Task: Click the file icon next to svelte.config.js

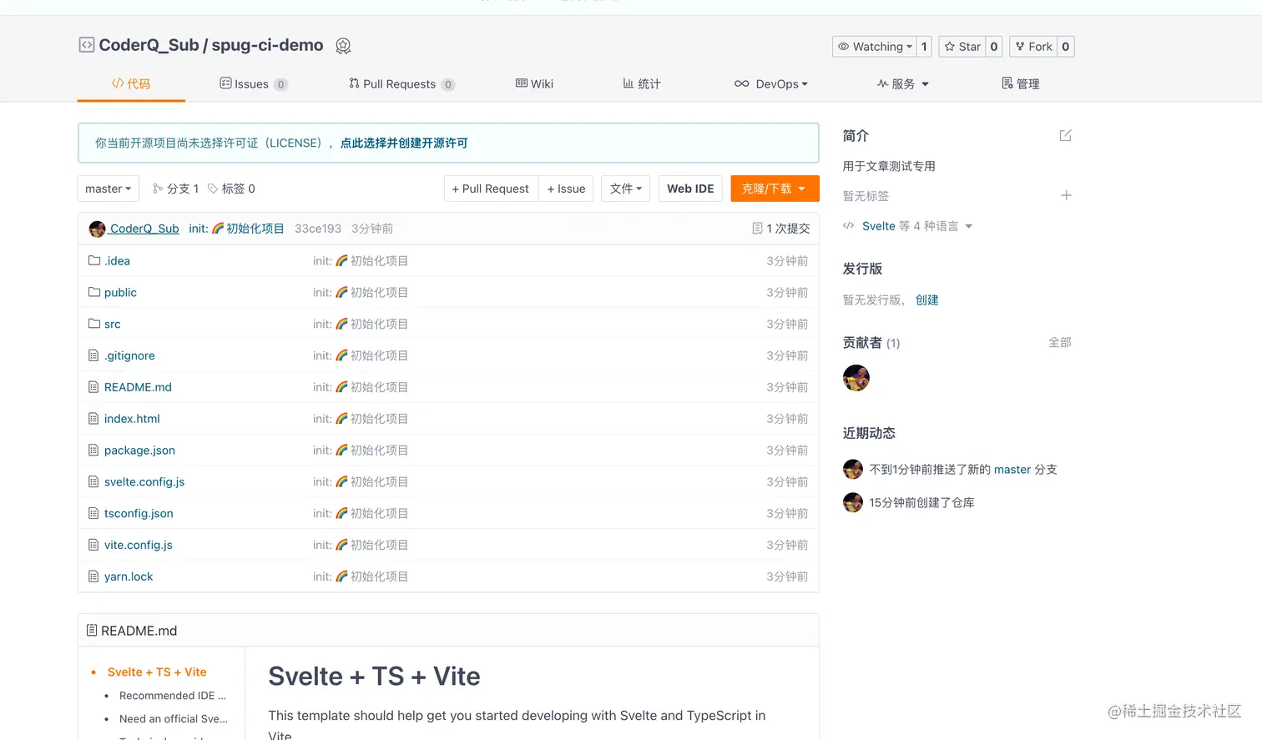Action: pyautogui.click(x=93, y=482)
